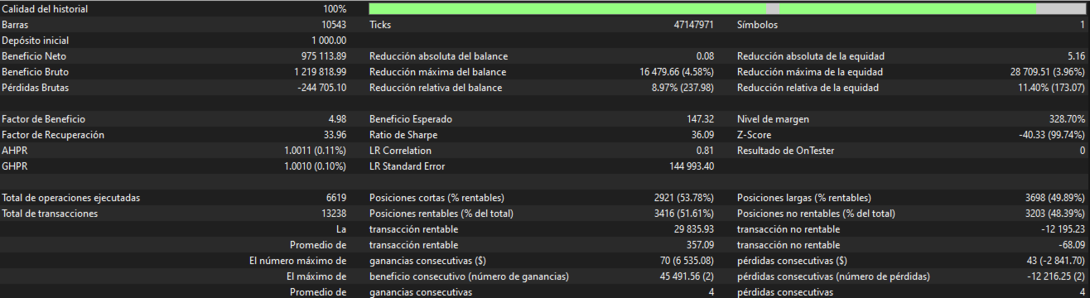1090x298 pixels.
Task: Click the LR Standard Error value 144 993.40
Action: (x=692, y=166)
